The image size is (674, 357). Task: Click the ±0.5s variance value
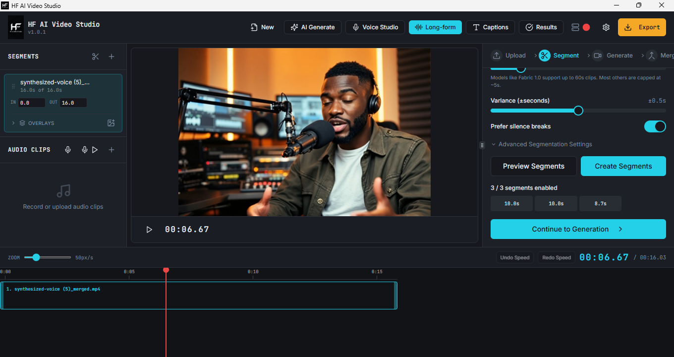pyautogui.click(x=657, y=101)
